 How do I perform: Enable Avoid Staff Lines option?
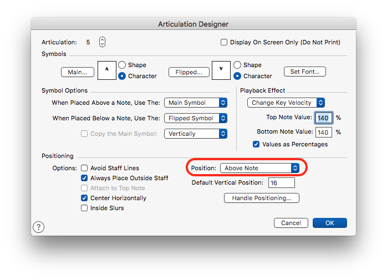click(85, 168)
